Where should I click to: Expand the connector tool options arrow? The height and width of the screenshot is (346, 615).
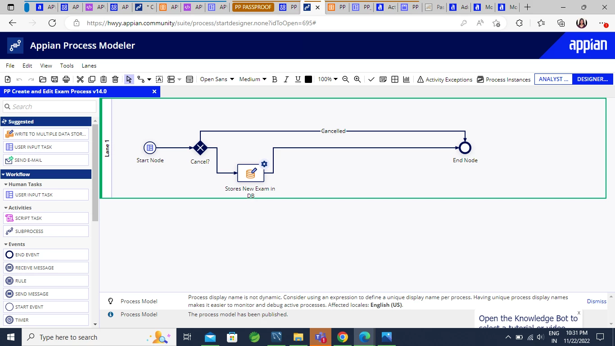[149, 79]
